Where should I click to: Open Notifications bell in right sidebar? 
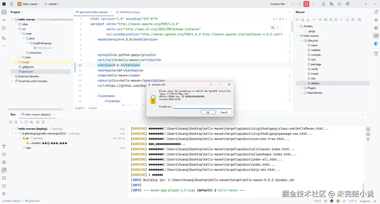(x=376, y=12)
